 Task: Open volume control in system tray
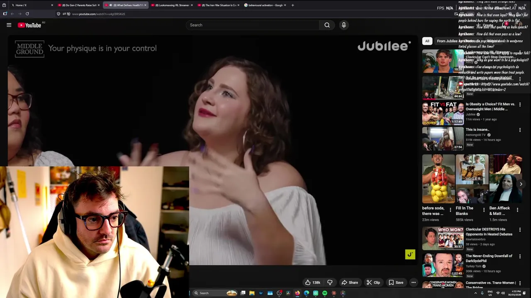pos(503,293)
